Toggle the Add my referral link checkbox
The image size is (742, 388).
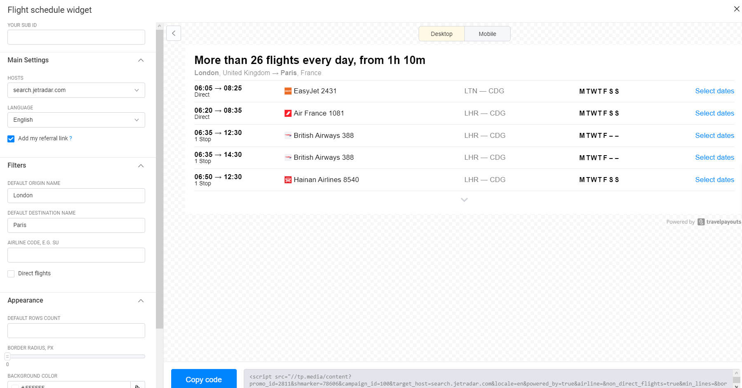click(11, 139)
